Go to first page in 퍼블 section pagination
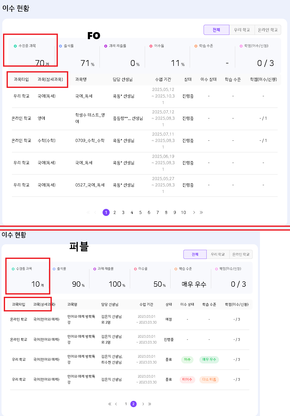Image resolution: width=290 pixels, height=416 pixels. (110, 404)
